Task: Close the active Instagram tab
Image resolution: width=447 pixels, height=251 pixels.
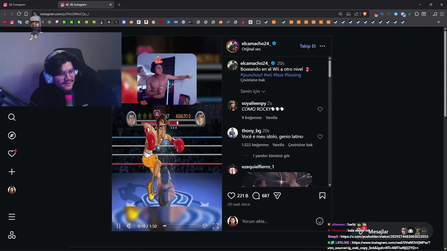Action: pyautogui.click(x=111, y=5)
